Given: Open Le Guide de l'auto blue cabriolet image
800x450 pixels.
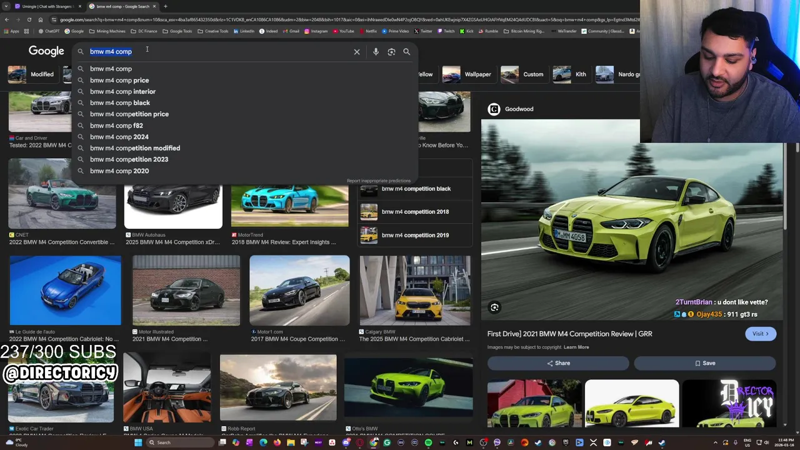Looking at the screenshot, I should 65,291.
